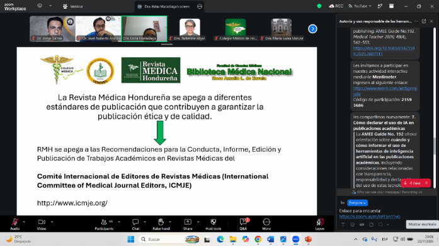Take a screenshot from chat toolbar
The height and width of the screenshot is (246, 439).
click(x=380, y=225)
